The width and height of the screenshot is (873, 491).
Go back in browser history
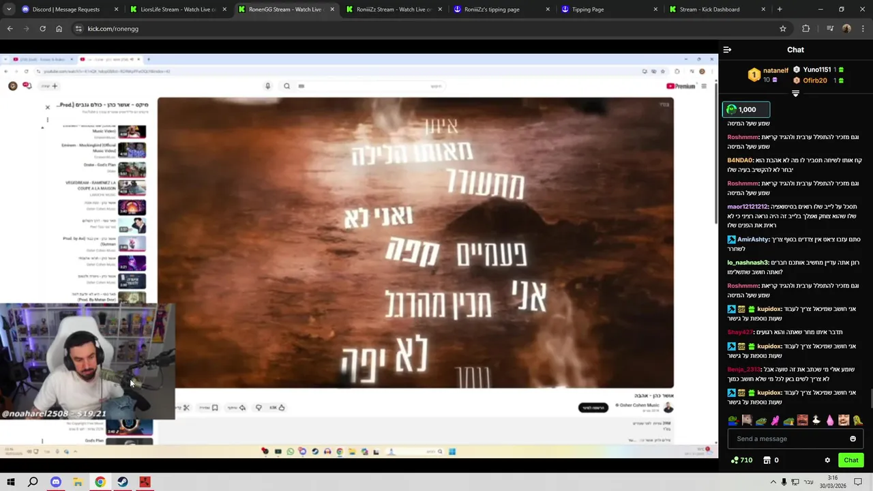click(x=10, y=29)
